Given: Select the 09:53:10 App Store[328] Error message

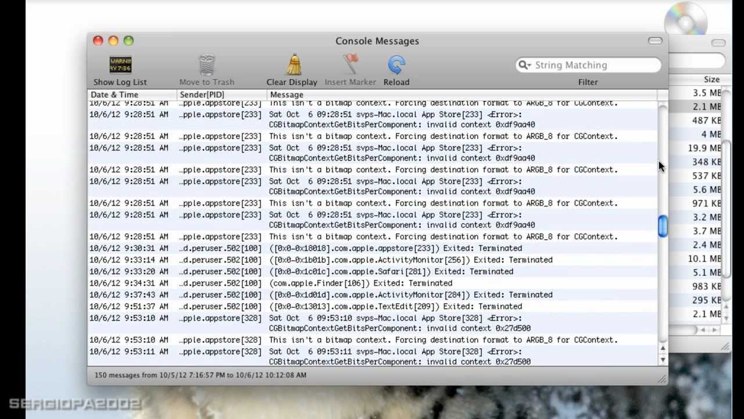Looking at the screenshot, I should [400, 323].
